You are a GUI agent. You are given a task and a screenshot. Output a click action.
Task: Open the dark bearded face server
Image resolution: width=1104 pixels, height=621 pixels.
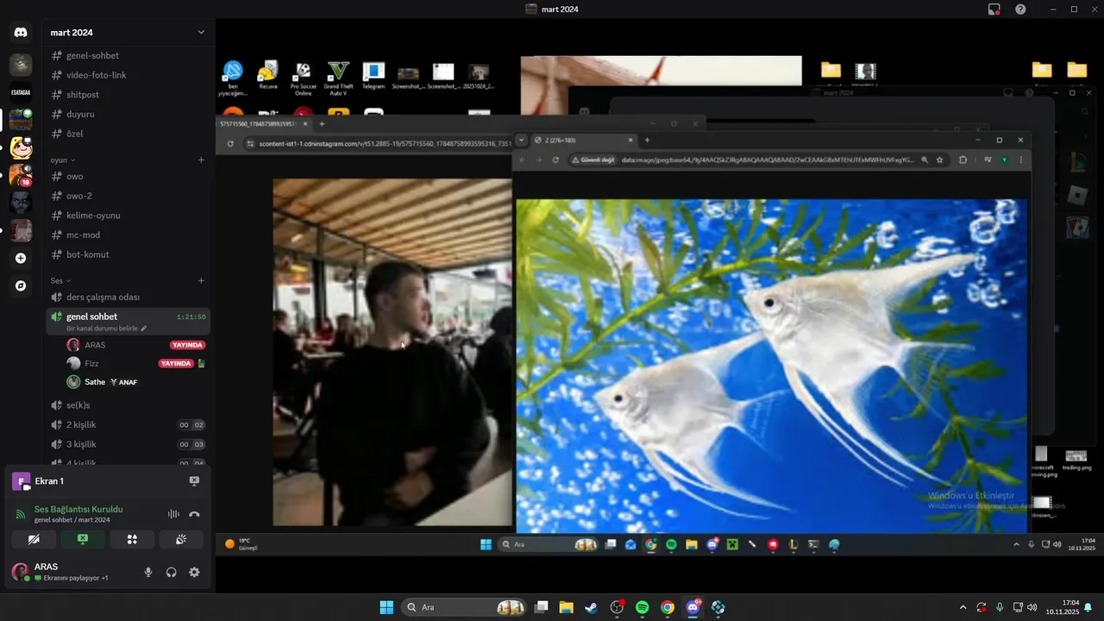[21, 203]
